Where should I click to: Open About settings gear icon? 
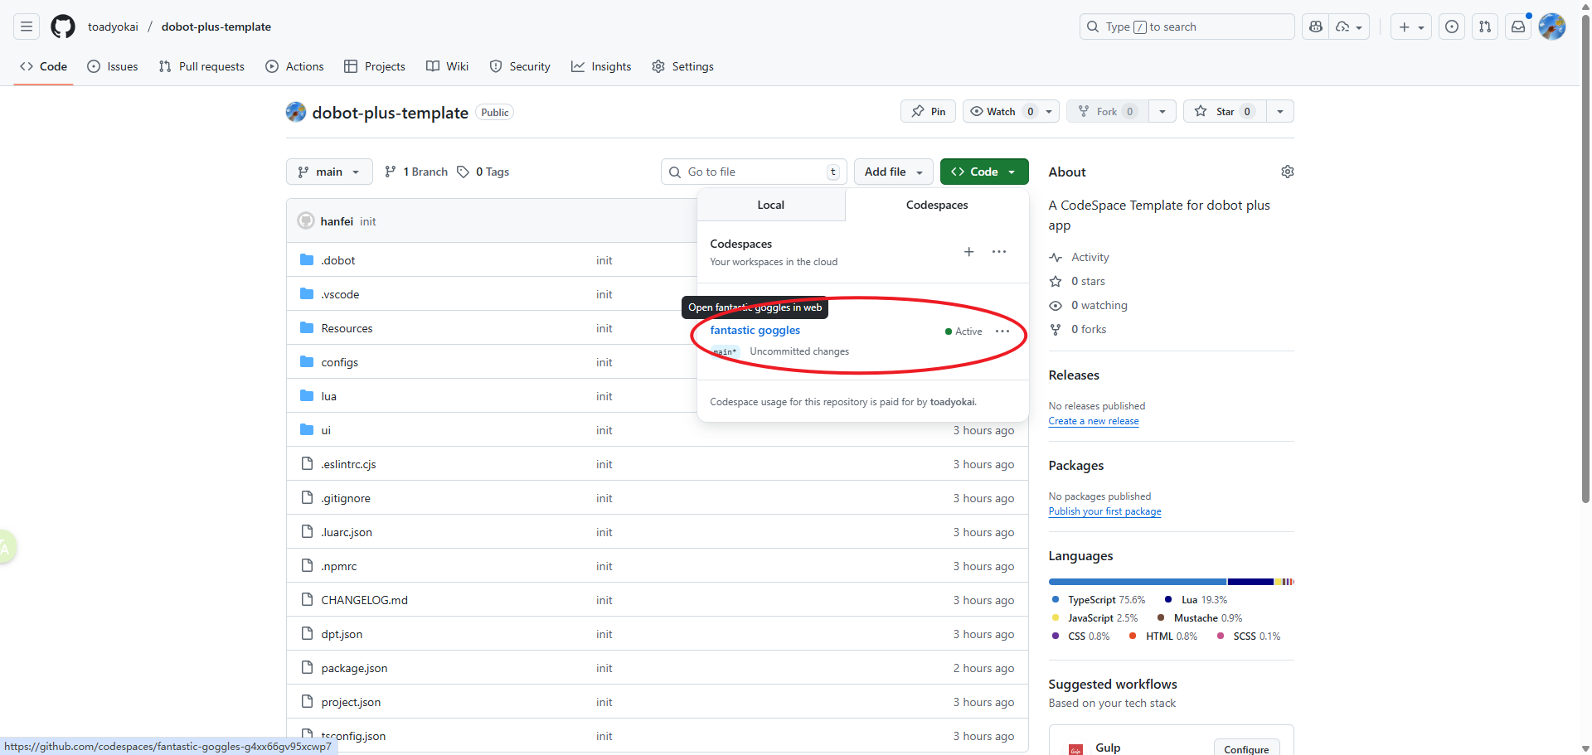pos(1287,172)
